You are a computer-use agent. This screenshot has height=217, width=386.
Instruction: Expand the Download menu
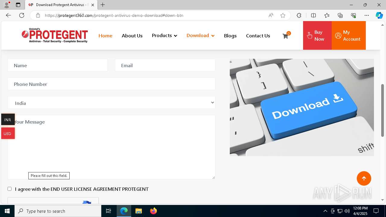point(201,36)
